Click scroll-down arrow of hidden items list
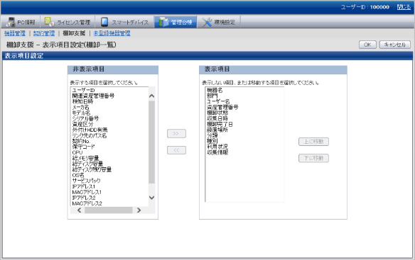 pos(151,197)
